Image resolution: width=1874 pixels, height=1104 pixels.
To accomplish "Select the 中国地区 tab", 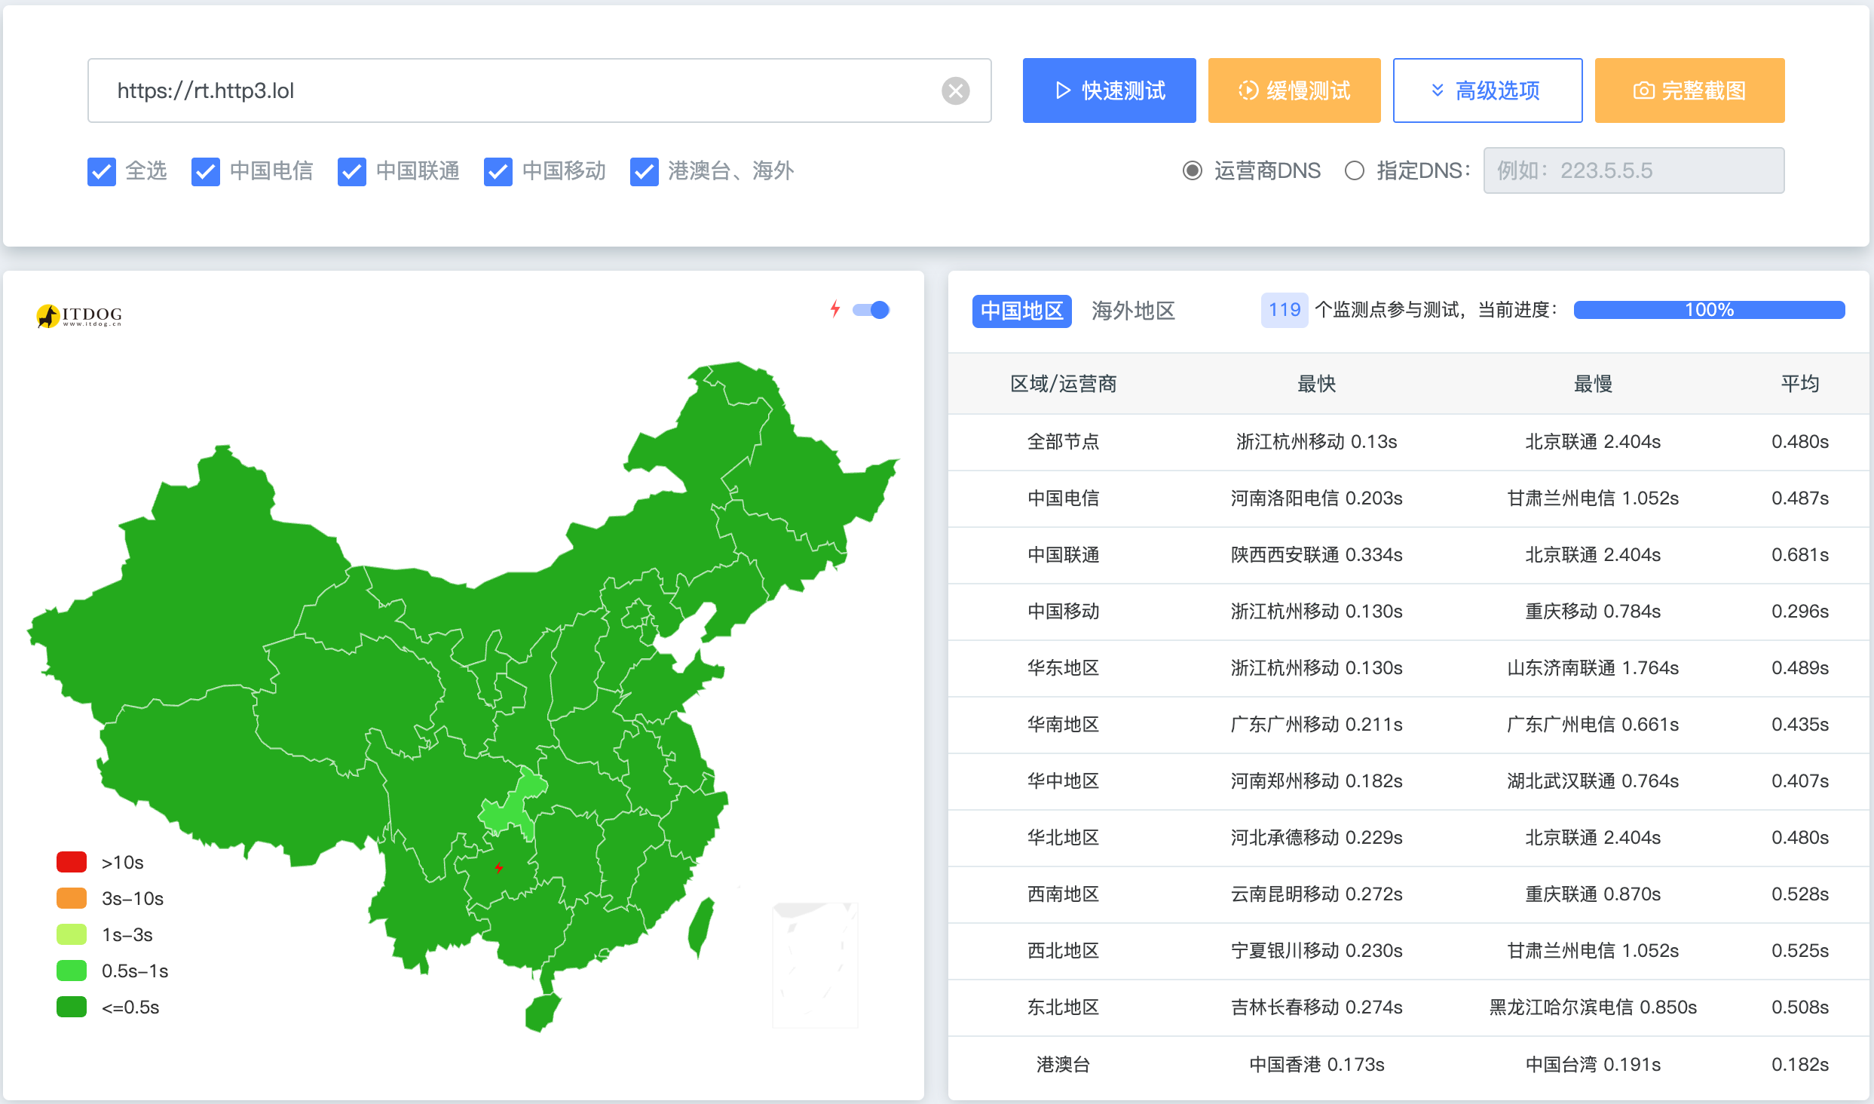I will pos(1022,311).
